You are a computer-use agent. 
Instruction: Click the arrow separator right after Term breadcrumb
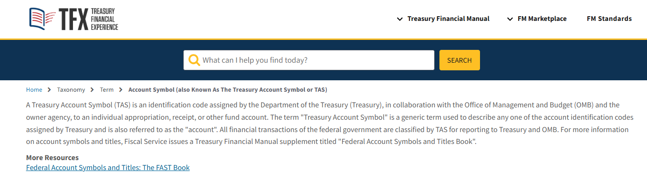[x=121, y=90]
